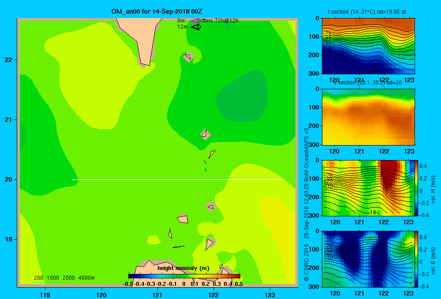This screenshot has width=441, height=299.
Task: Click latitude label 20 on main map
Action: coord(9,179)
